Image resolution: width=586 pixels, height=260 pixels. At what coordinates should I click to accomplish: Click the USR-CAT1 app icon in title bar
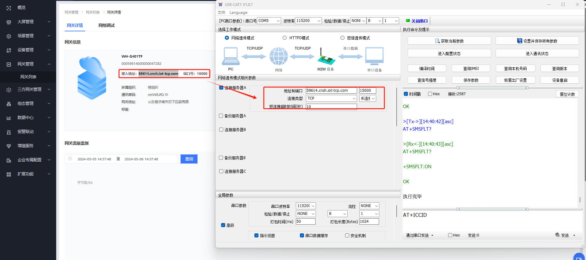220,4
